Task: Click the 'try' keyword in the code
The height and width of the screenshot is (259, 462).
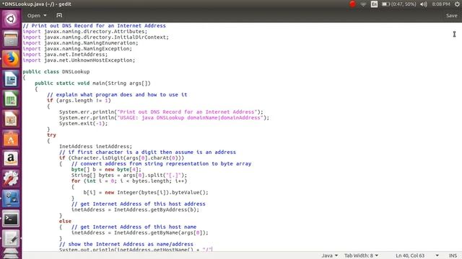Action: 51,135
